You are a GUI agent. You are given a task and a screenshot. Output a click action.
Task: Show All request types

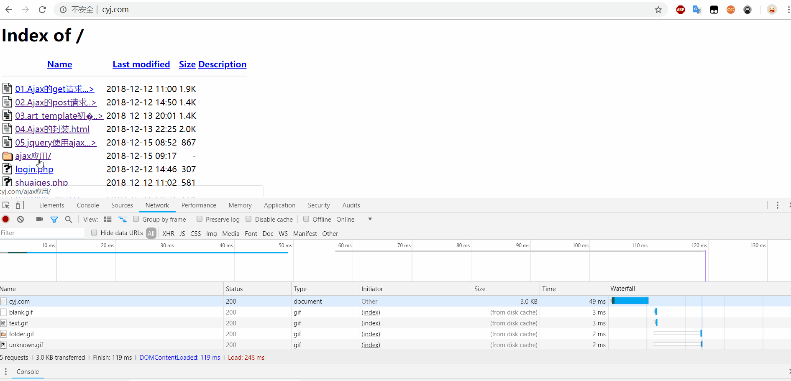(x=151, y=234)
